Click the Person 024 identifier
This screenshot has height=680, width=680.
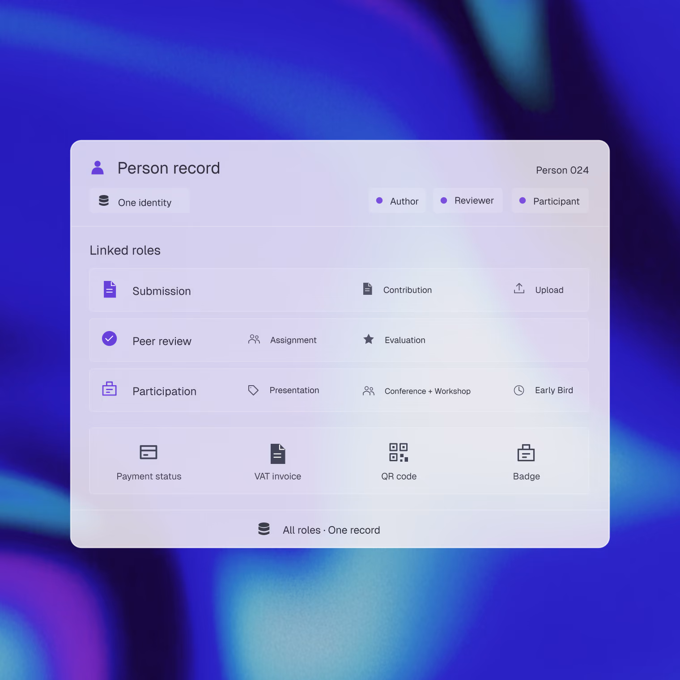pyautogui.click(x=562, y=170)
